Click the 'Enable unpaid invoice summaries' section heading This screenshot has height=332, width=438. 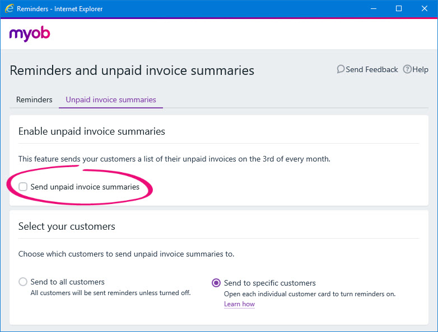pos(92,131)
